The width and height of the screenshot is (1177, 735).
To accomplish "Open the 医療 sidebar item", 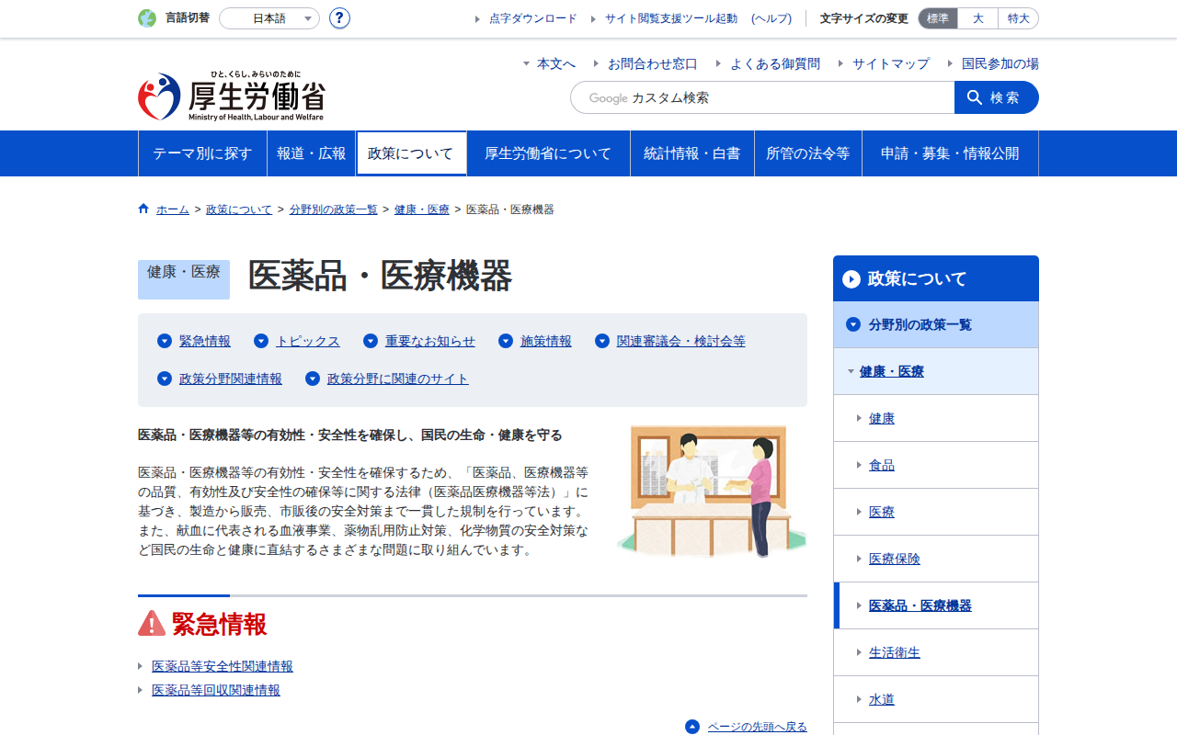I will (936, 512).
